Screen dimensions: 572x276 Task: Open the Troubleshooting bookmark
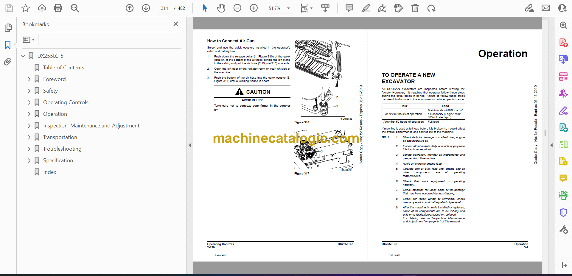tap(62, 149)
